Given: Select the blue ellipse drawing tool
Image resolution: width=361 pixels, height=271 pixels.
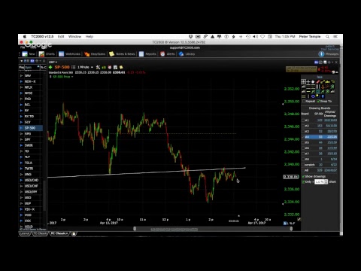Looking at the screenshot, I should [313, 96].
